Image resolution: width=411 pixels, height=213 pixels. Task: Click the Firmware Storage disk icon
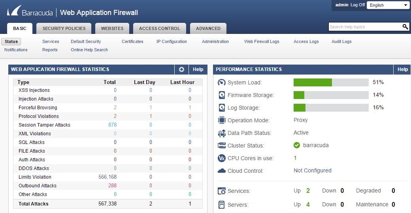pyautogui.click(x=222, y=95)
